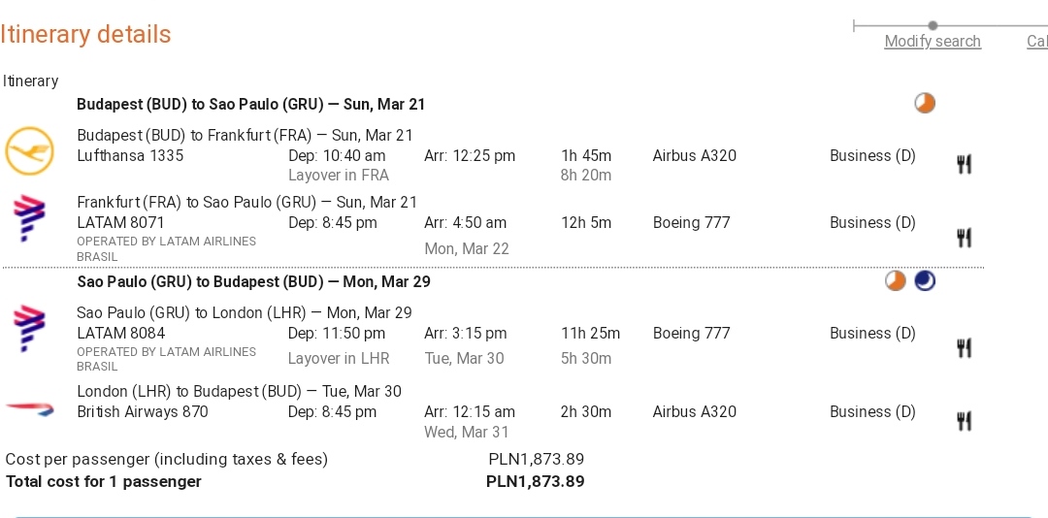The height and width of the screenshot is (518, 1048).
Task: Click orange long-layover icon on outbound trip
Action: pyautogui.click(x=925, y=104)
